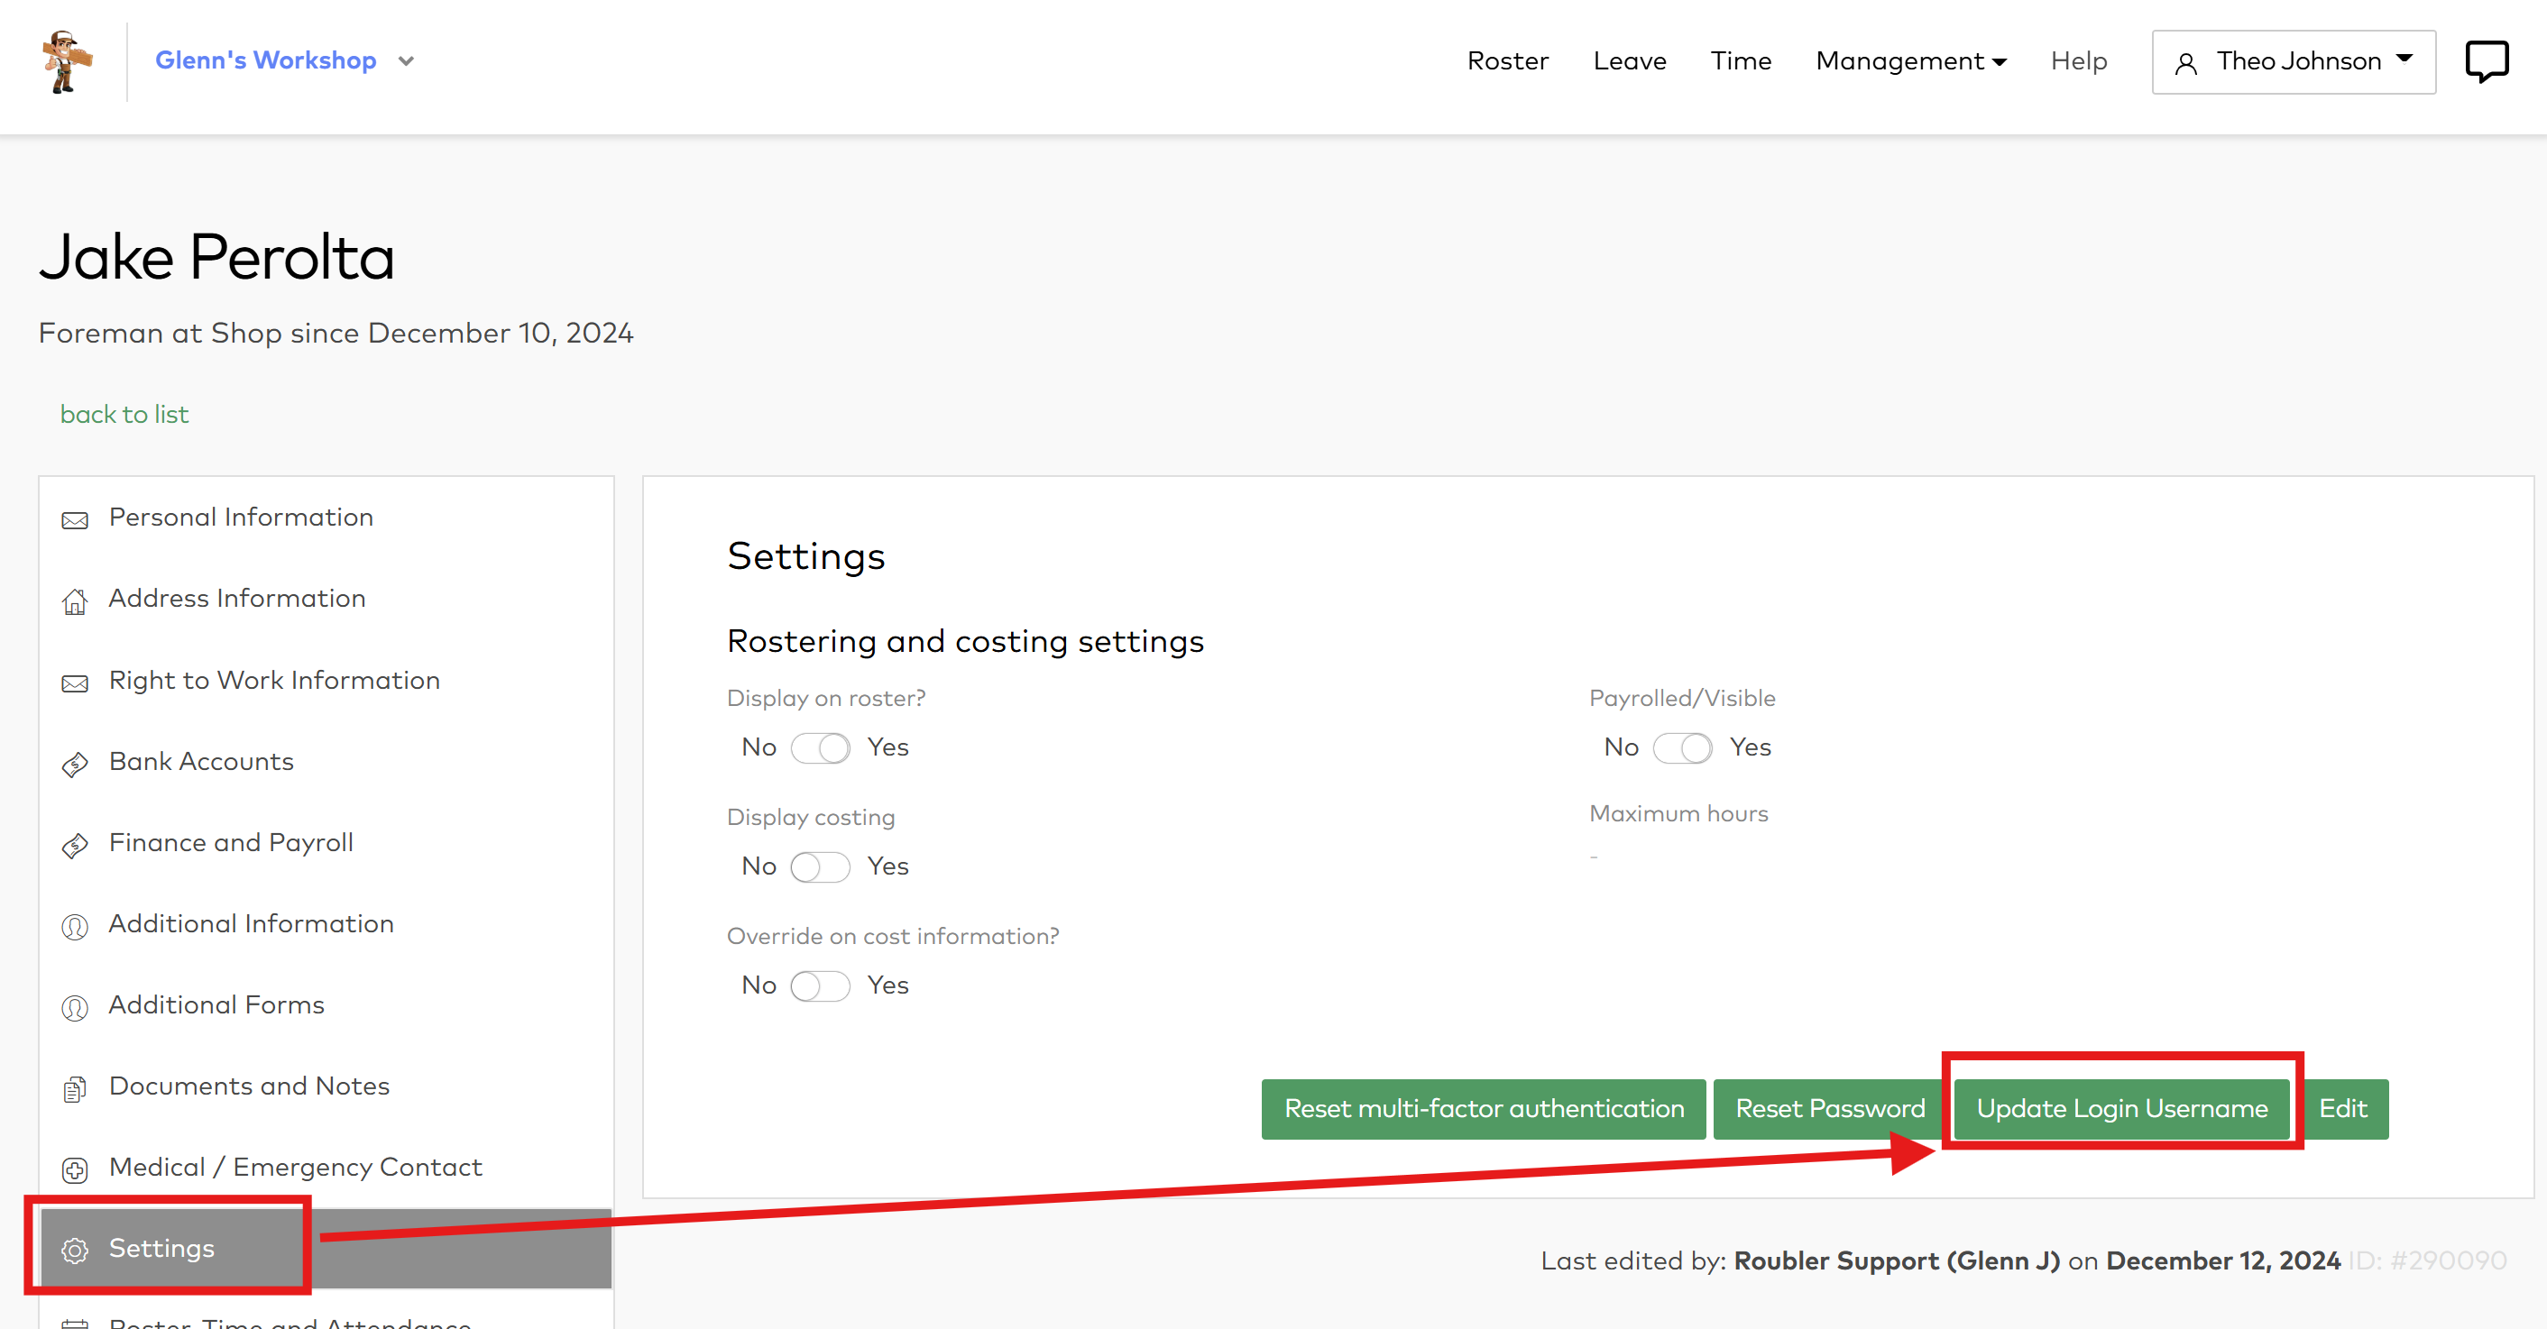Viewport: 2547px width, 1329px height.
Task: Open the Roster menu item
Action: click(1507, 61)
